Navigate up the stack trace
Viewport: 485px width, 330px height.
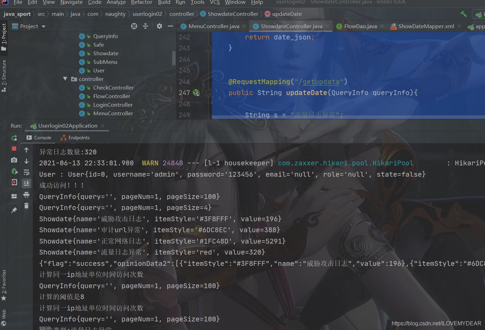26,150
